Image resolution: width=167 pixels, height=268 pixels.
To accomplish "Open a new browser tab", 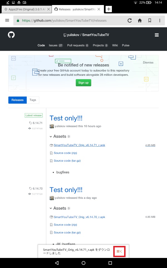I will pyautogui.click(x=109, y=9).
